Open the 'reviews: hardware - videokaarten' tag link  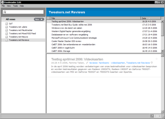[x=107, y=63]
